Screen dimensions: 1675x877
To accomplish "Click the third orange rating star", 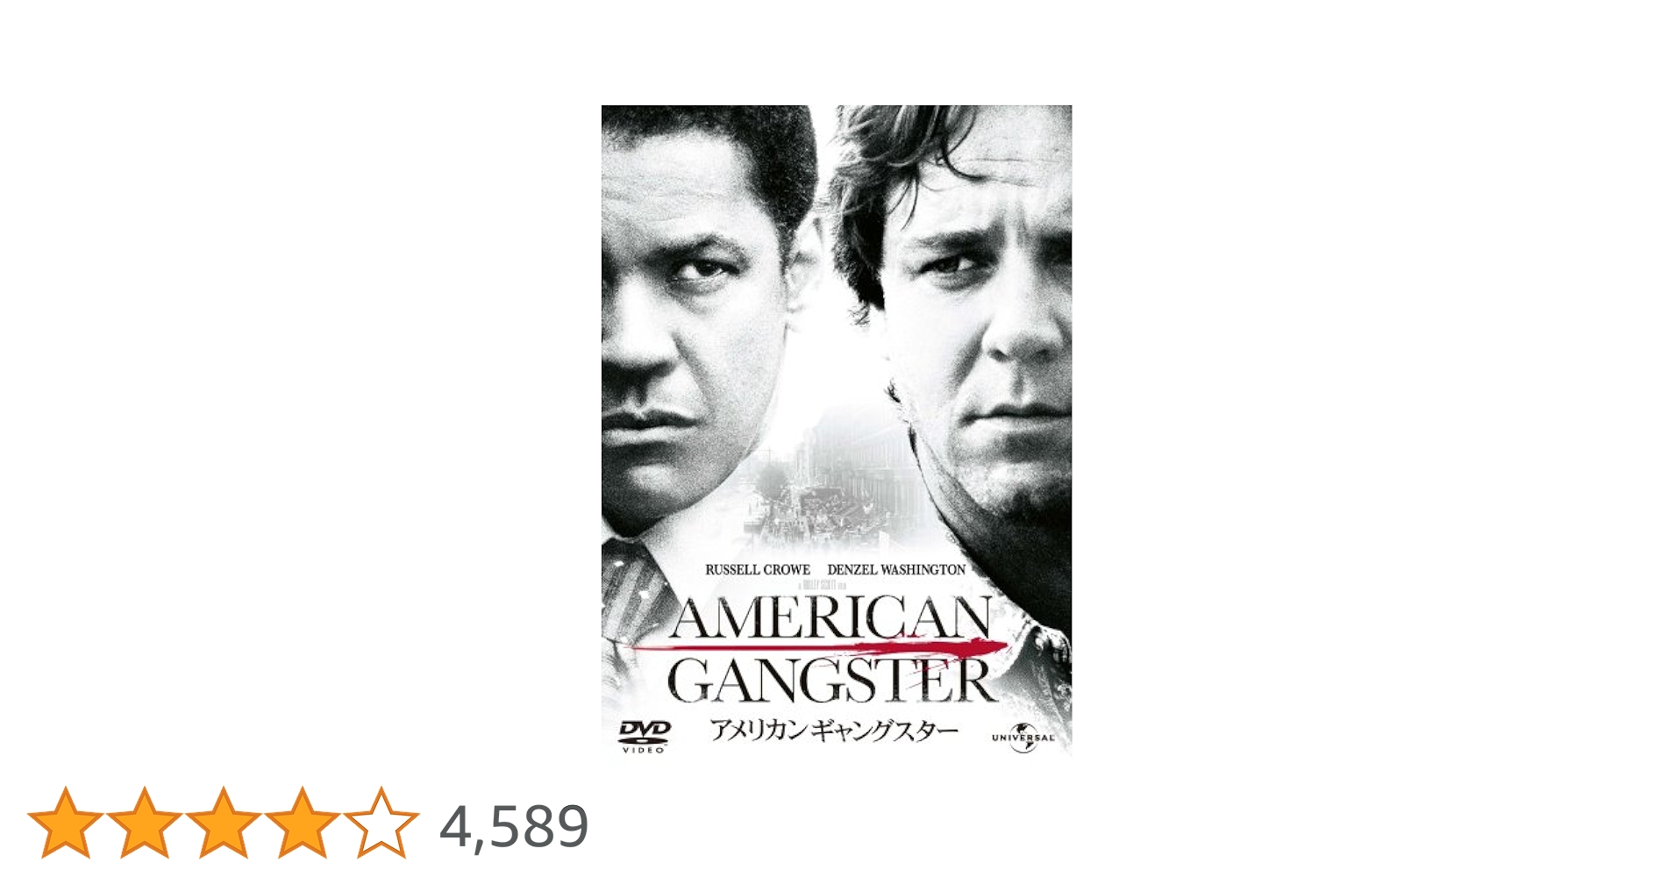I will click(x=223, y=823).
